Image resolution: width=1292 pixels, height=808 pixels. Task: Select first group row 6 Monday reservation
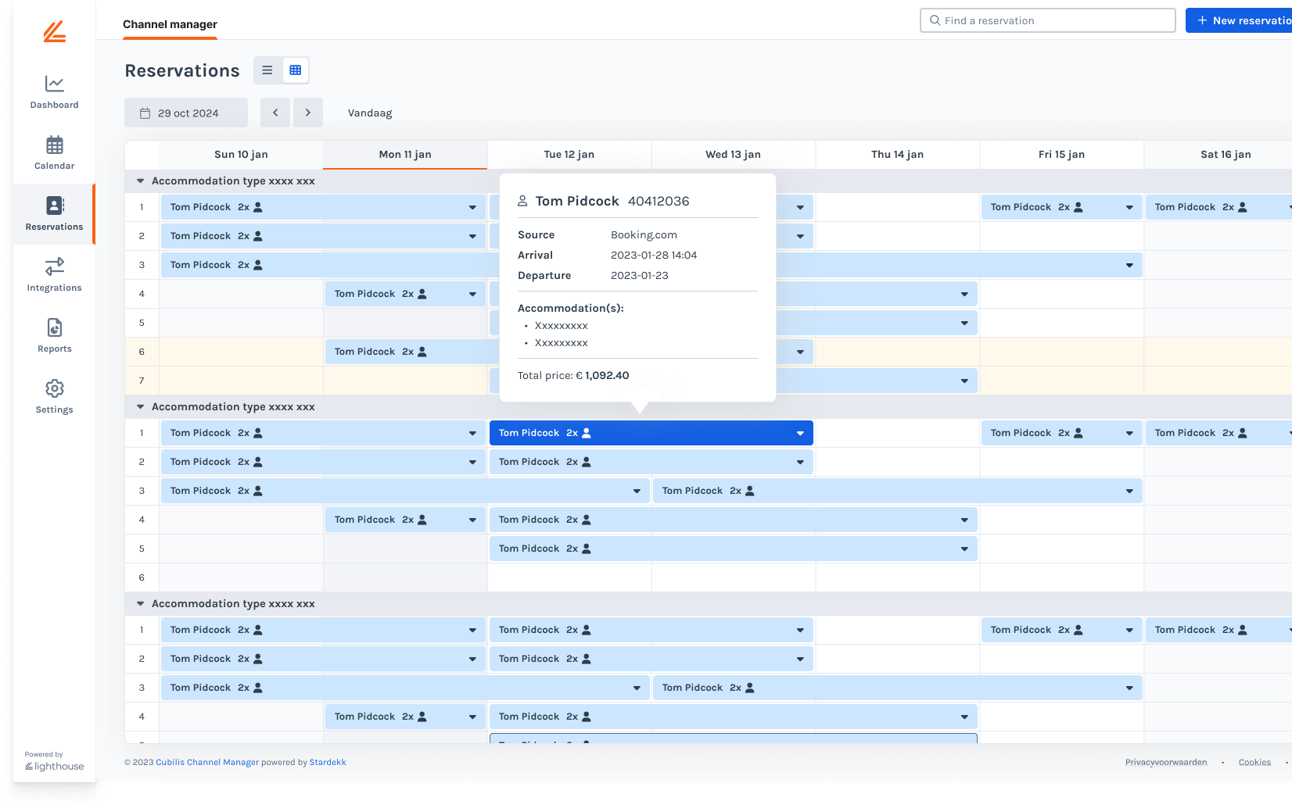[411, 352]
